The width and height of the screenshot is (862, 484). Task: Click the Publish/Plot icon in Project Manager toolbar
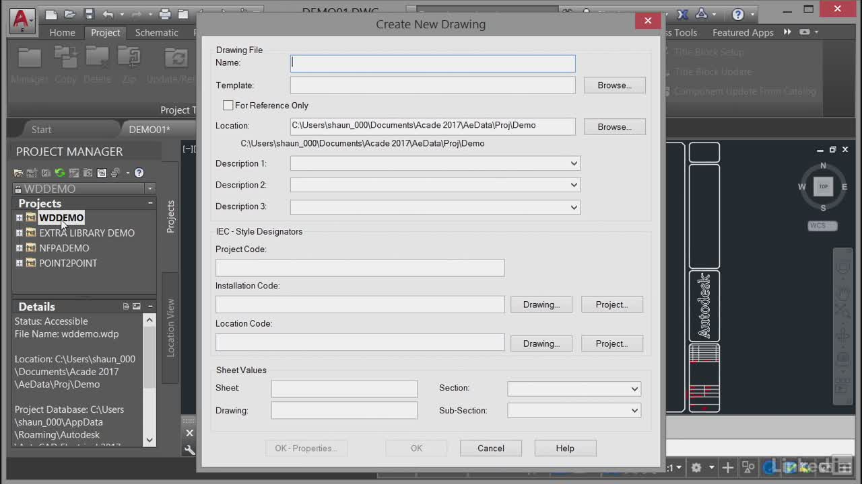[115, 173]
